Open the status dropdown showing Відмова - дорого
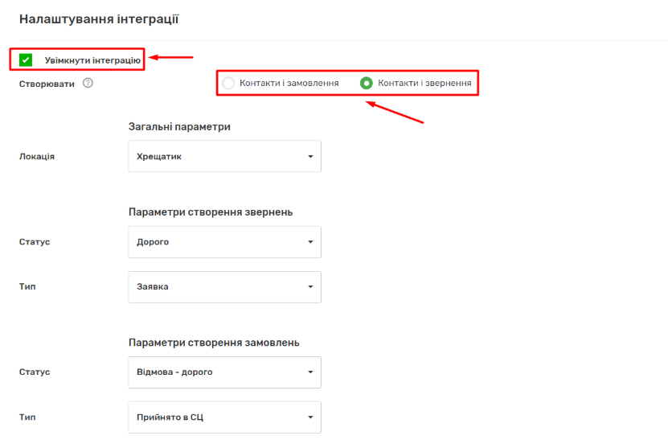This screenshot has width=668, height=444. tap(224, 372)
